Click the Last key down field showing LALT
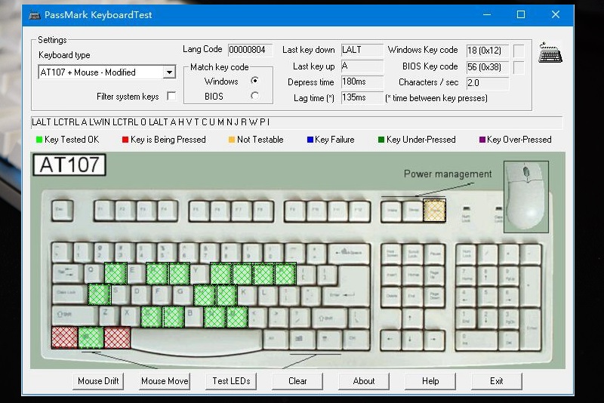This screenshot has width=604, height=403. tap(362, 50)
